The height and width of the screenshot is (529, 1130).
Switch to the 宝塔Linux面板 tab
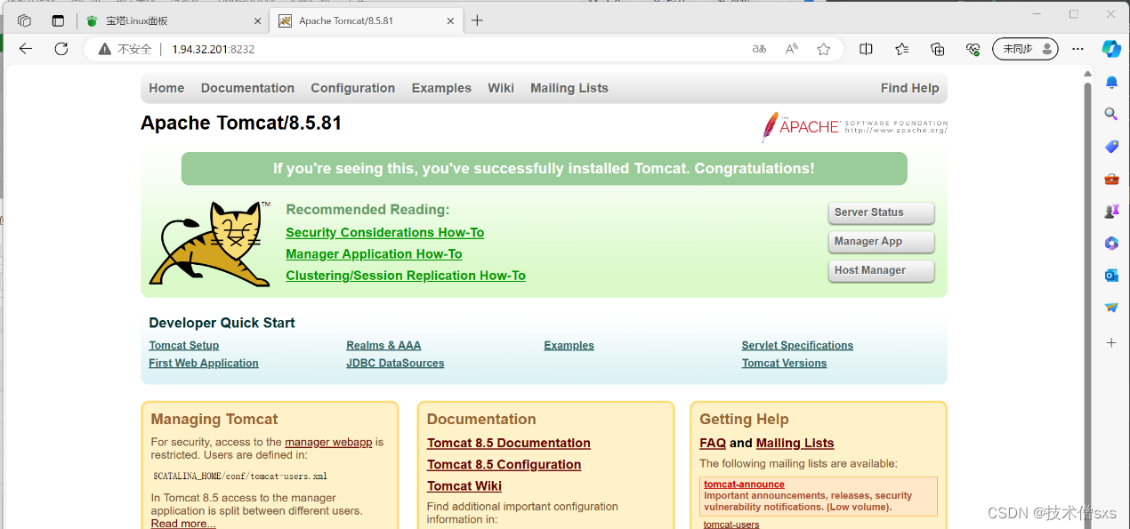pos(174,20)
